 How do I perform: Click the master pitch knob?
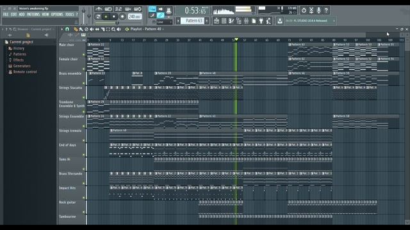pos(89,16)
